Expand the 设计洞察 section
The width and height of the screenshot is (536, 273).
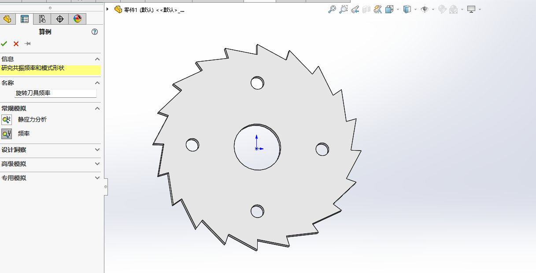point(97,150)
